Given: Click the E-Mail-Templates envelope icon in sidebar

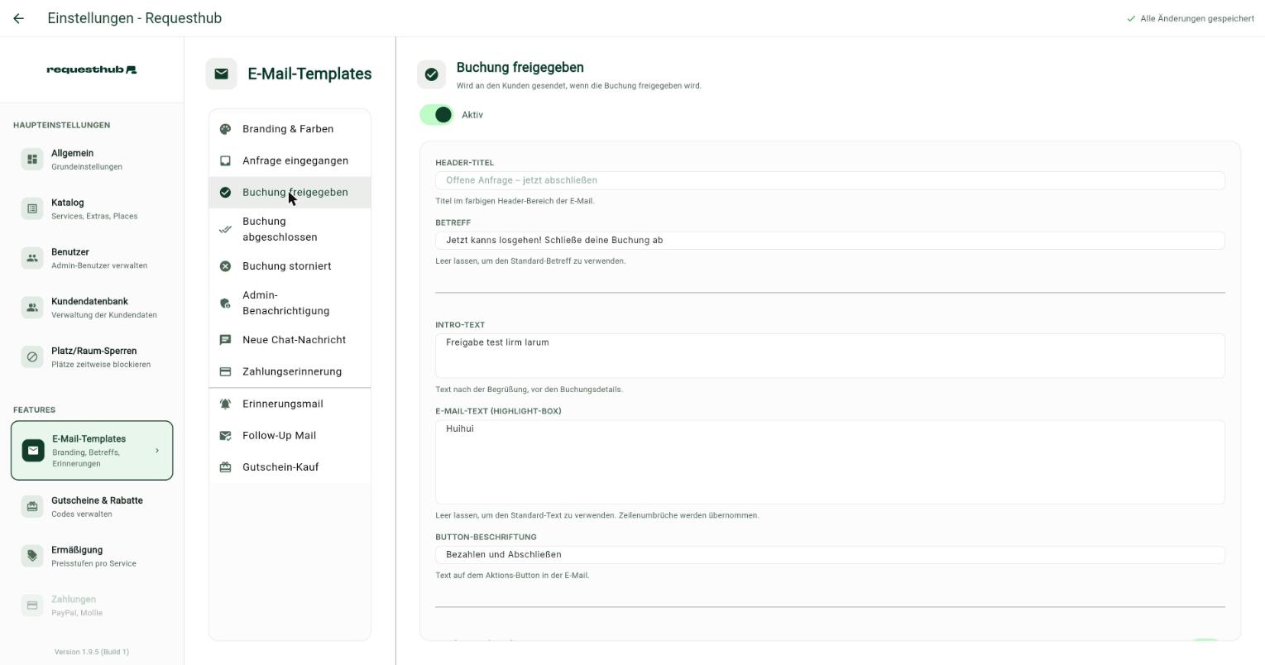Looking at the screenshot, I should click(33, 451).
